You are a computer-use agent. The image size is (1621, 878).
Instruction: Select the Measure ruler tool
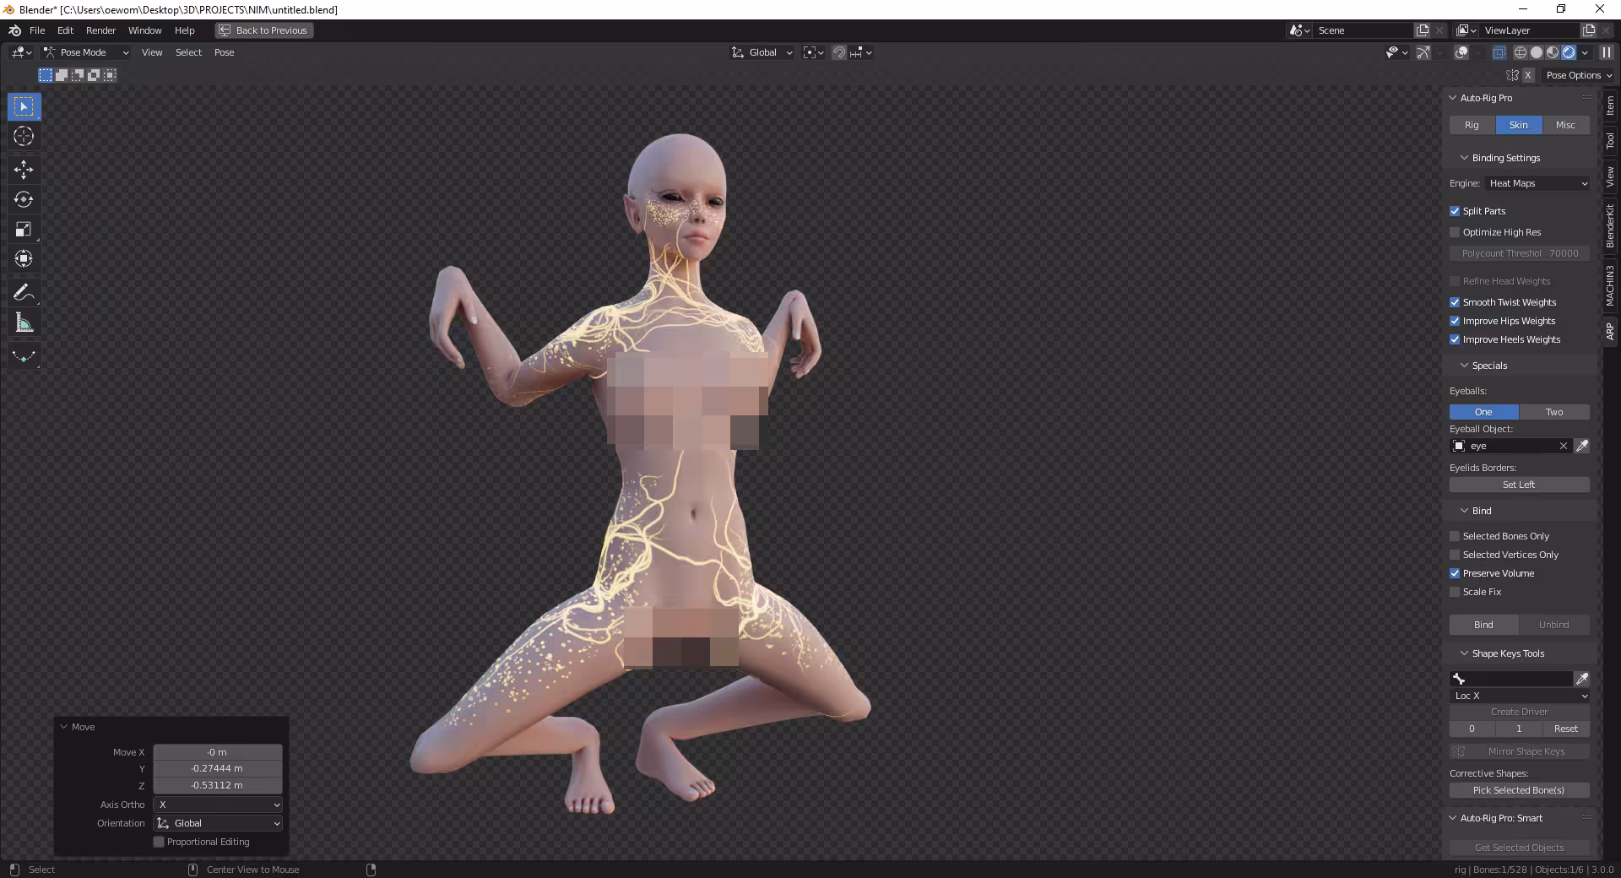[x=24, y=322]
